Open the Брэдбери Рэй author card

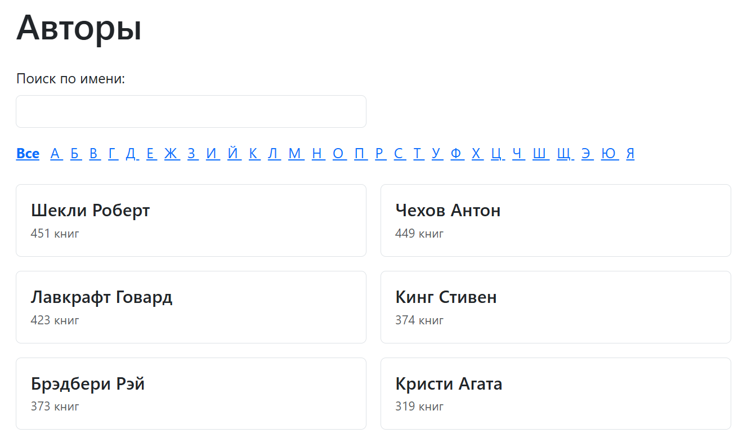(x=191, y=393)
